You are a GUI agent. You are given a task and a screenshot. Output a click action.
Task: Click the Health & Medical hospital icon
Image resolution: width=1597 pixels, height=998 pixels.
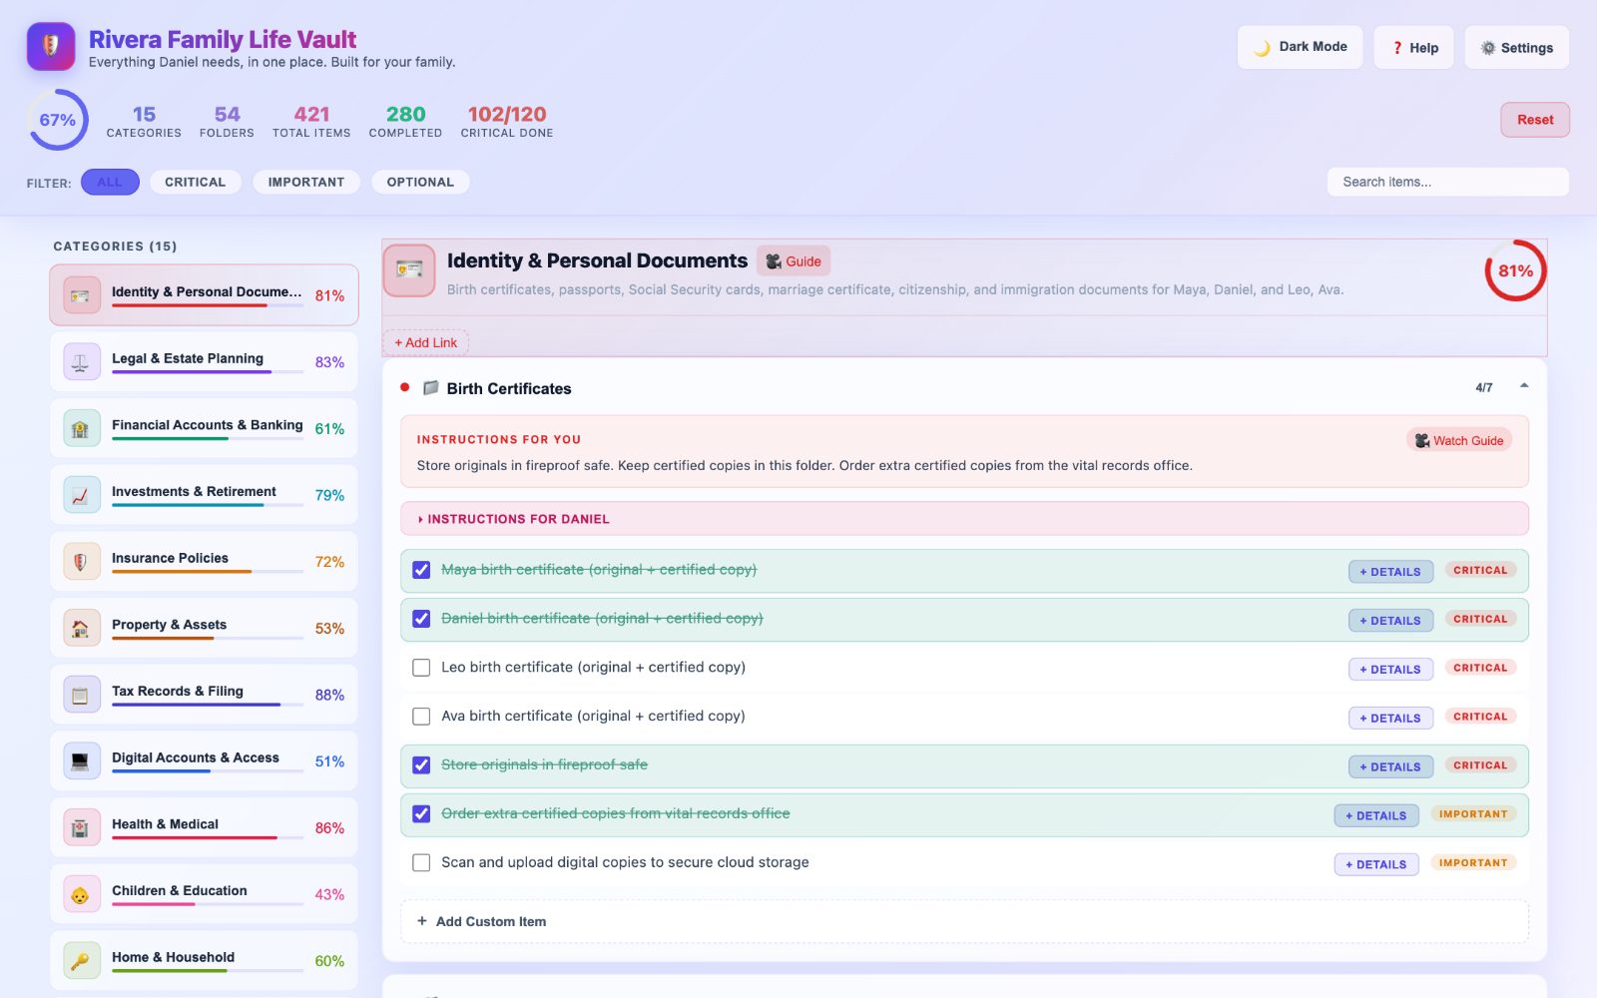point(81,827)
